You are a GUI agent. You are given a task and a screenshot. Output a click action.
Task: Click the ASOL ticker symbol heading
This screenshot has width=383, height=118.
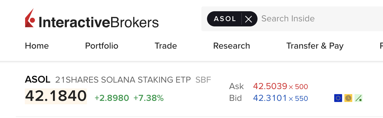pyautogui.click(x=38, y=80)
